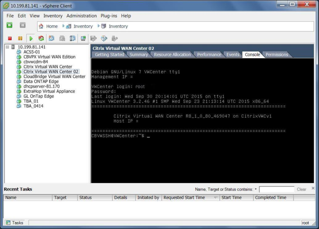Expand the first Inventory breadcrumb arrow
This screenshot has width=319, height=229.
63,26
